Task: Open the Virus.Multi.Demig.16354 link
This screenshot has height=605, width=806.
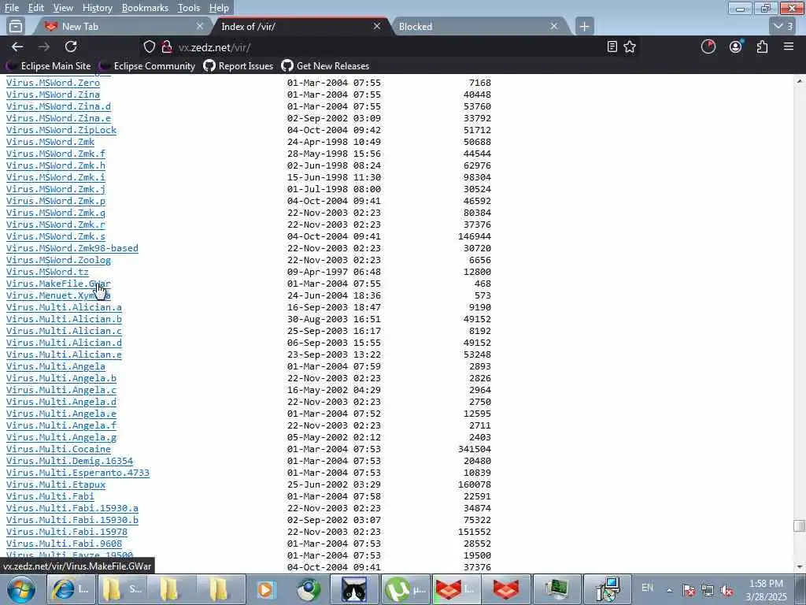Action: 69,461
